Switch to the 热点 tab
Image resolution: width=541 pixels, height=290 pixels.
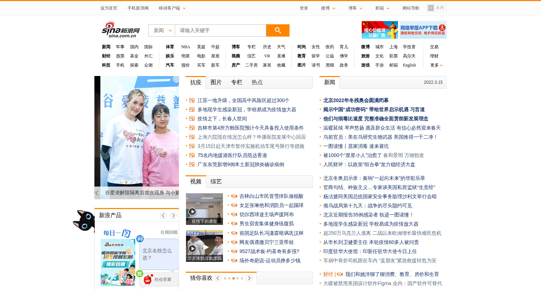257,82
